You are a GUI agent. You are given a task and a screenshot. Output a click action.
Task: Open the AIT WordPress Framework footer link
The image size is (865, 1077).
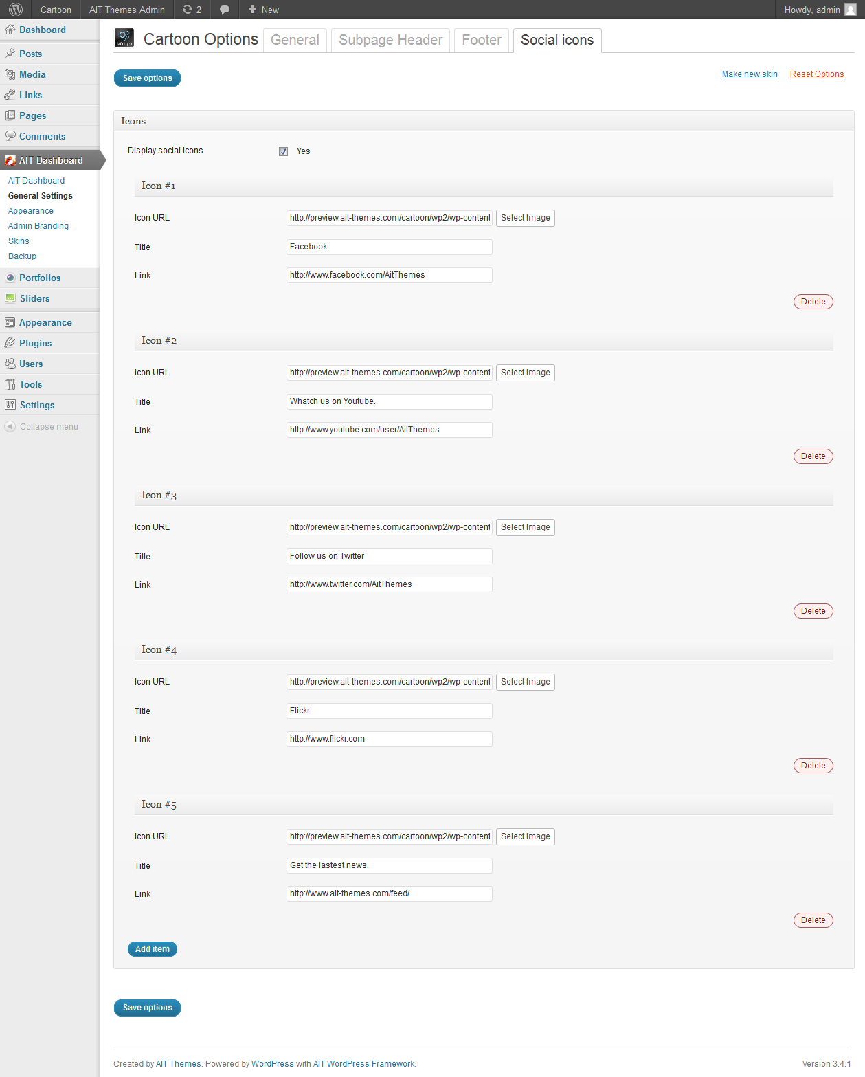click(364, 1064)
